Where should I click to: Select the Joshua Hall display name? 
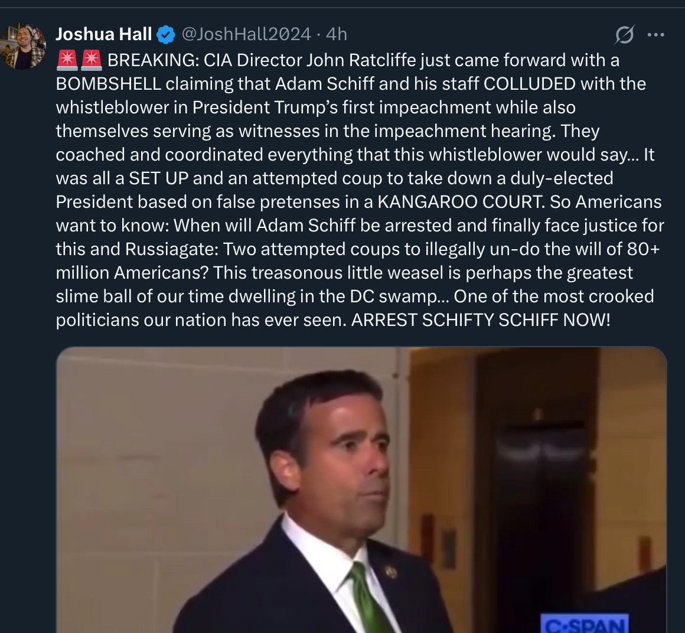click(104, 35)
